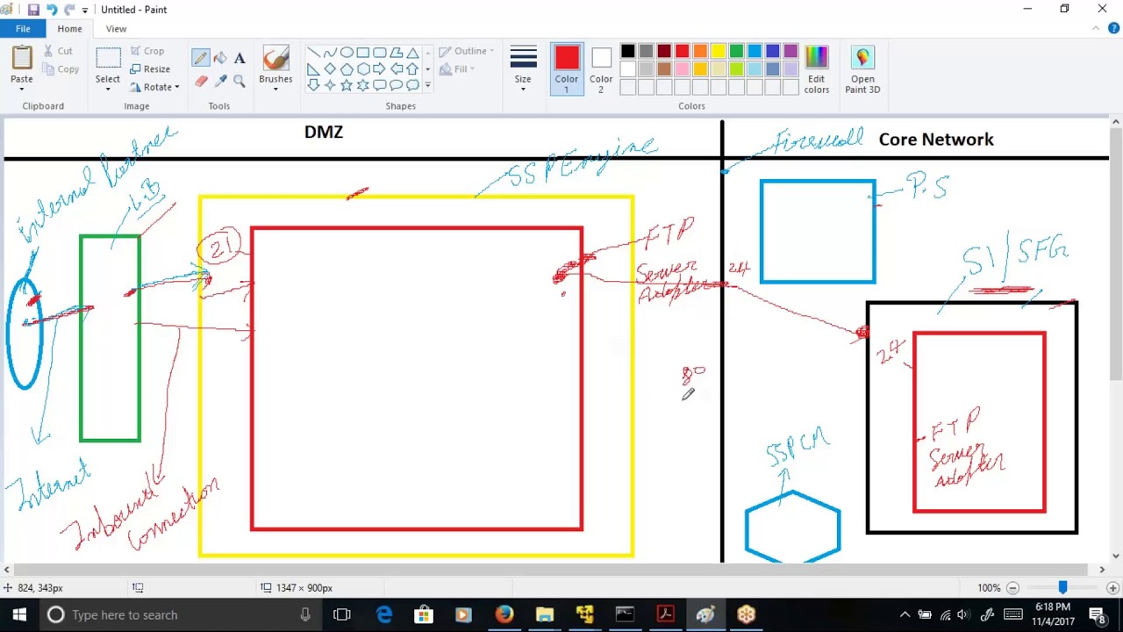The height and width of the screenshot is (632, 1123).
Task: Choose the Oval shape
Action: [x=347, y=53]
